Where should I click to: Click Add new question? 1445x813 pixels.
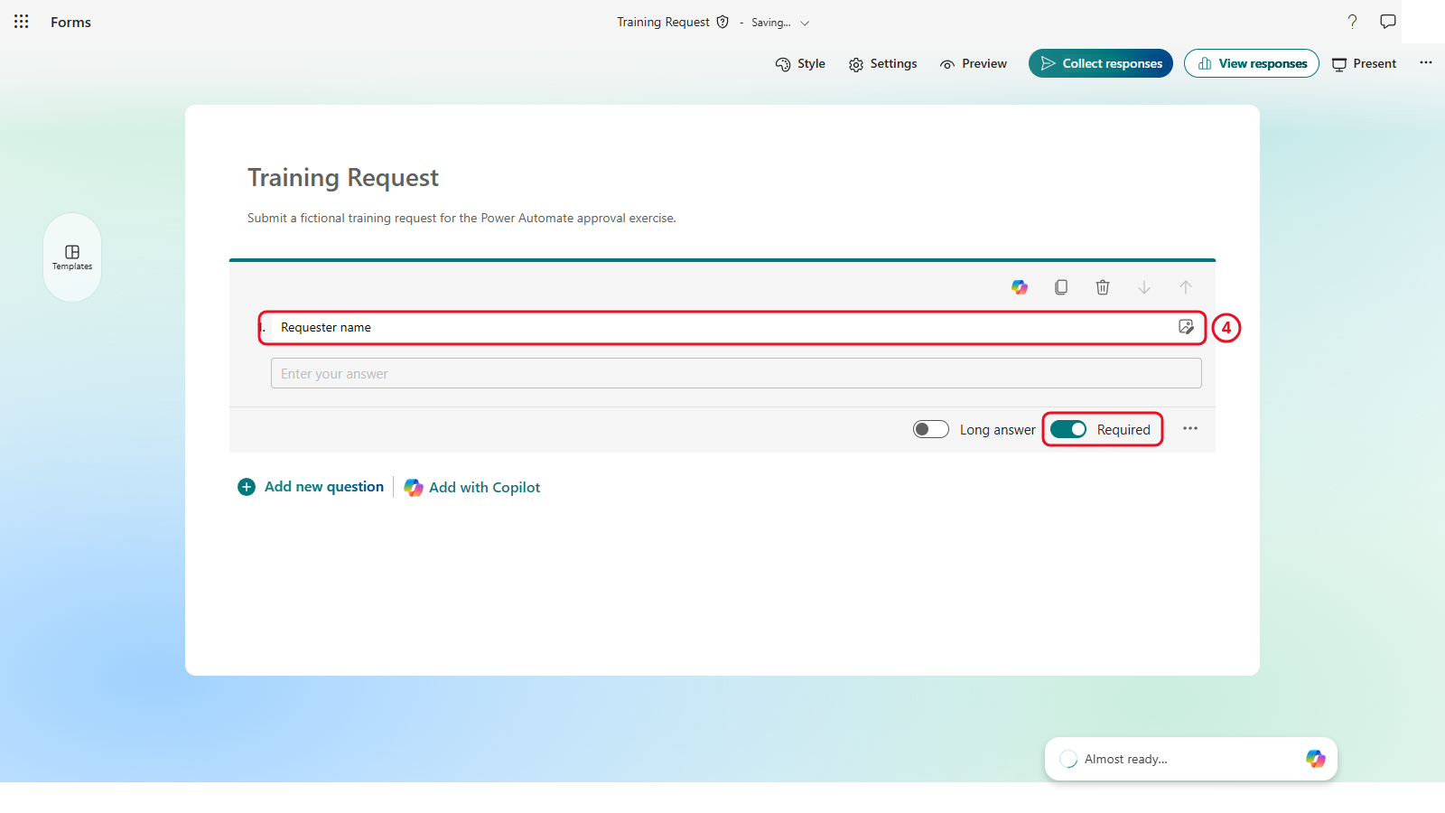tap(311, 487)
